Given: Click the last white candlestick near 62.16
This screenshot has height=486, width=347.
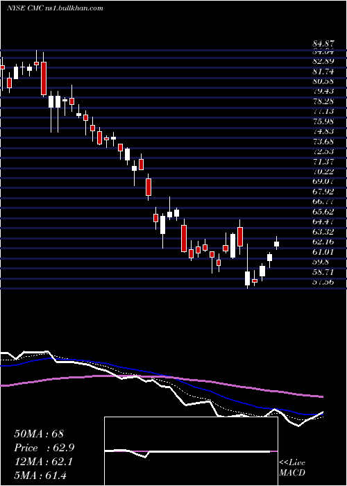Looking at the screenshot, I should (x=276, y=244).
